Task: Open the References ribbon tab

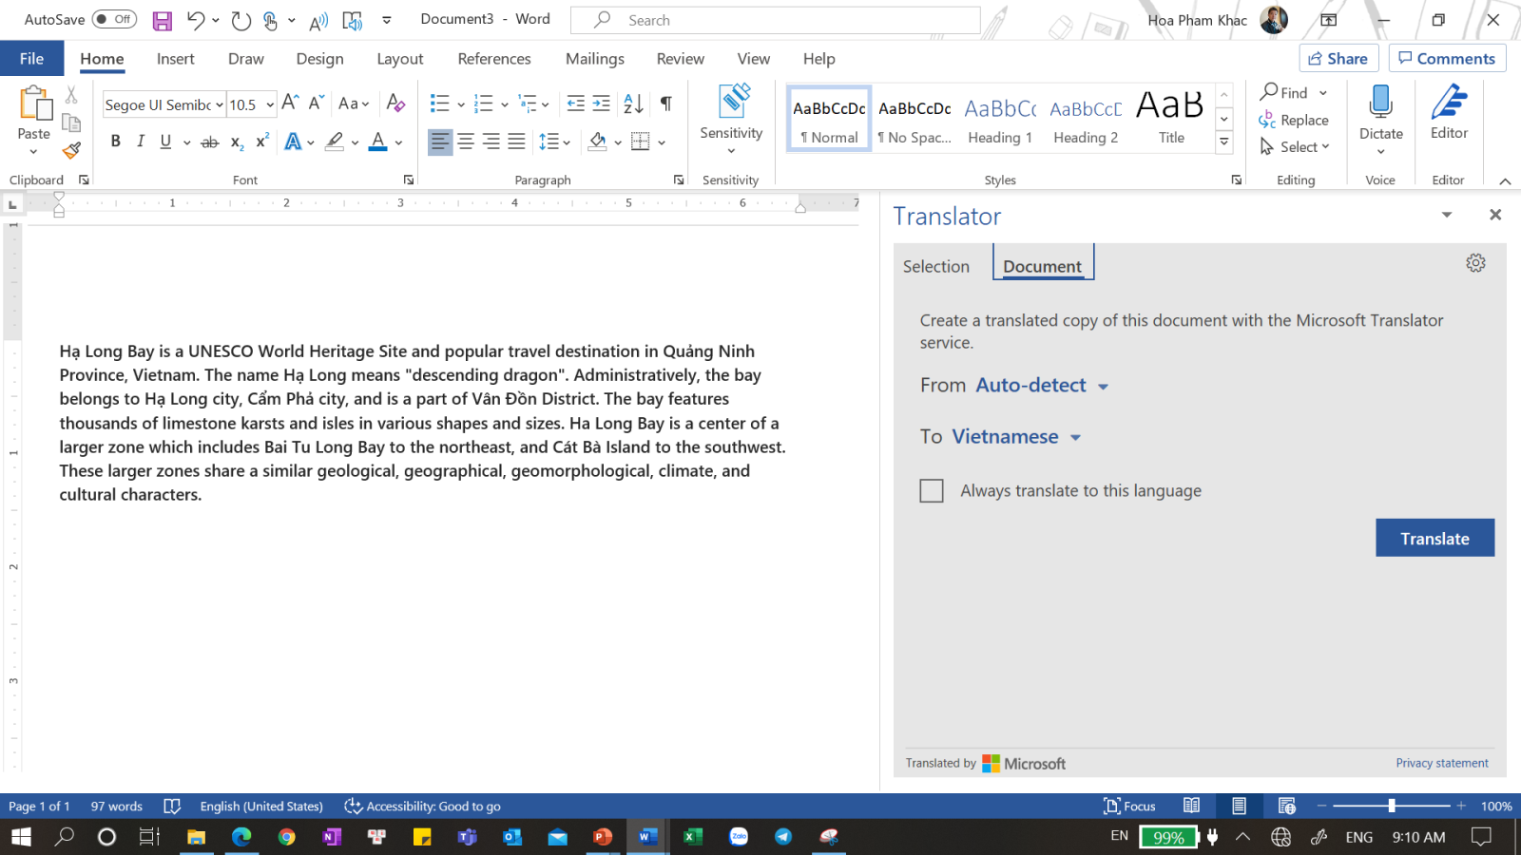Action: click(493, 59)
